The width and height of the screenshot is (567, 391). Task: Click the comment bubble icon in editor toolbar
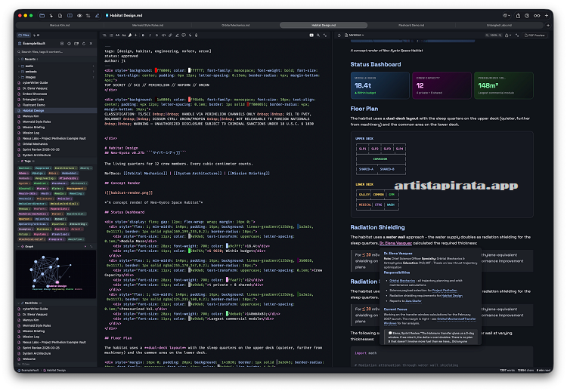184,35
